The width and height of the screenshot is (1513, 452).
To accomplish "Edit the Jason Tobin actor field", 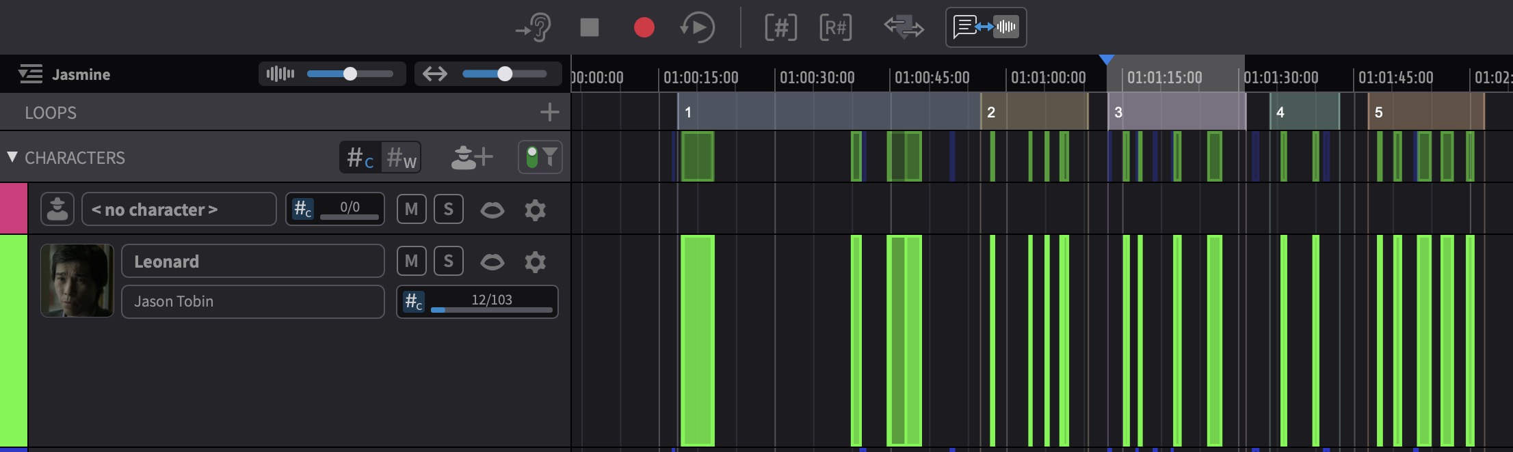I will click(x=253, y=301).
